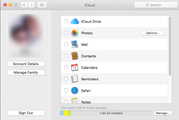The image size is (179, 120).
Task: Click the 4.85 GB Available text
Action: 111,113
